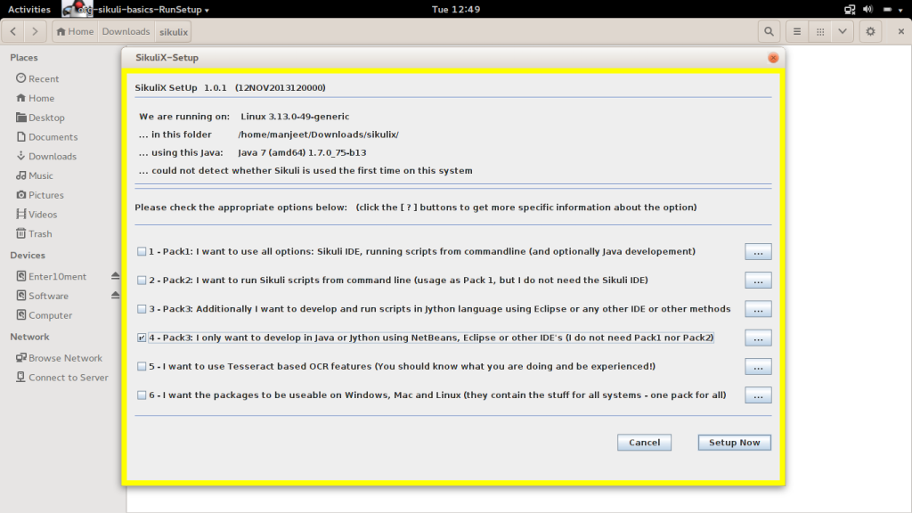Image resolution: width=912 pixels, height=513 pixels.
Task: Eject the Enter10ment device
Action: click(x=115, y=276)
